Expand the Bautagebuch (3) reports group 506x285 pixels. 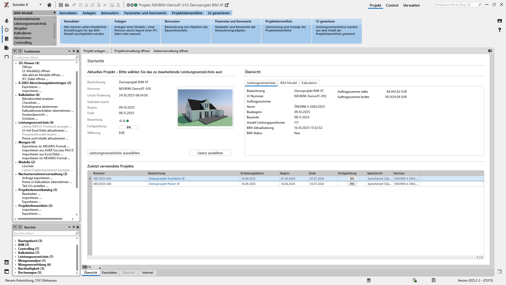point(16,241)
